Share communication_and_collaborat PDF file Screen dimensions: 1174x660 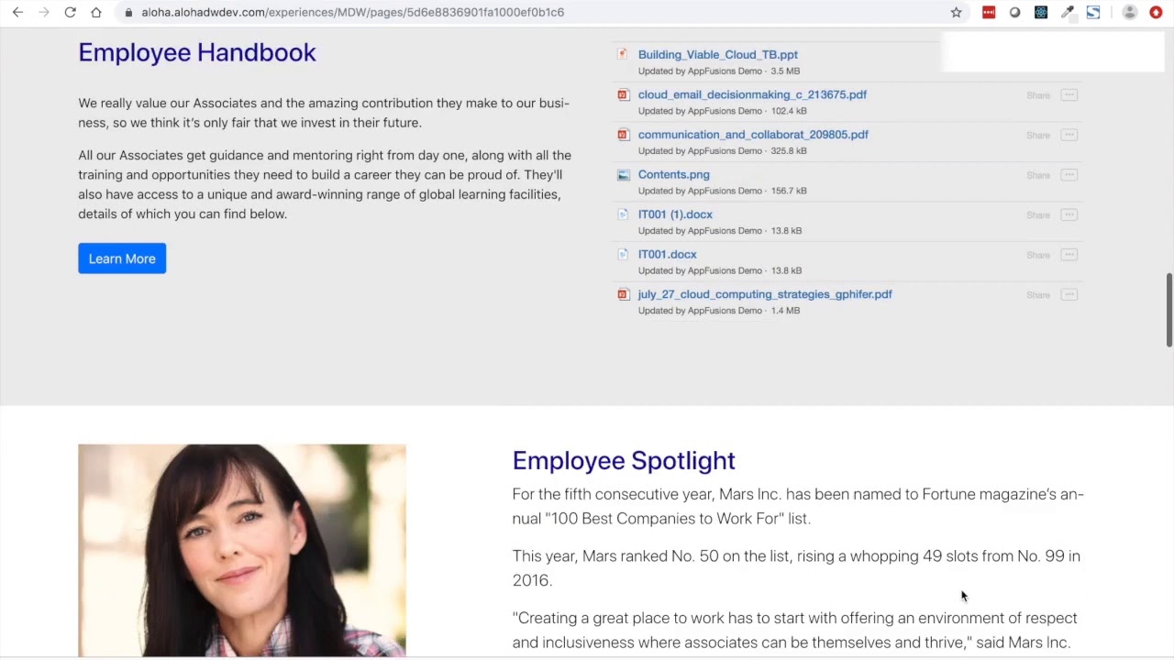[1038, 136]
